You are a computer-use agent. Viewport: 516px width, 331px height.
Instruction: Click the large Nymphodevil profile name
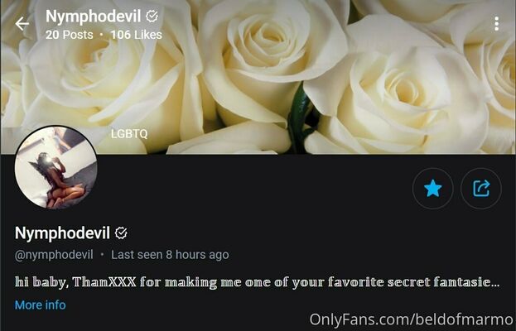[62, 233]
